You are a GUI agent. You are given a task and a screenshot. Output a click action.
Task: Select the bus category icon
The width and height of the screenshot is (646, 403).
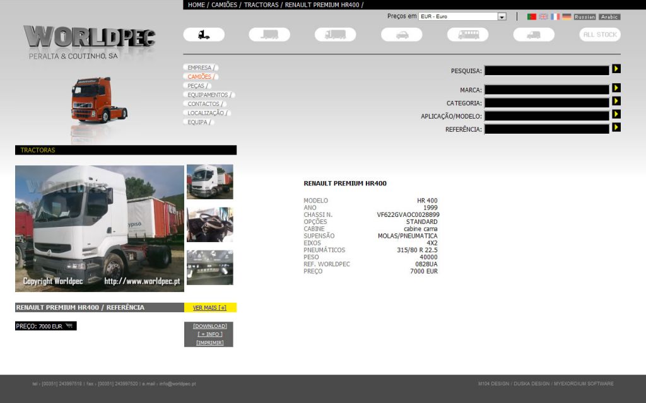point(468,35)
